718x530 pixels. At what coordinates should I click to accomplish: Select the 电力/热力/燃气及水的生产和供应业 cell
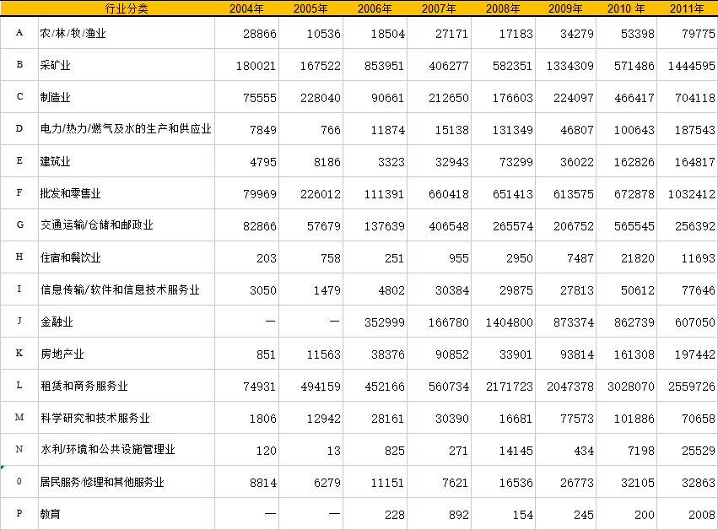click(x=127, y=129)
